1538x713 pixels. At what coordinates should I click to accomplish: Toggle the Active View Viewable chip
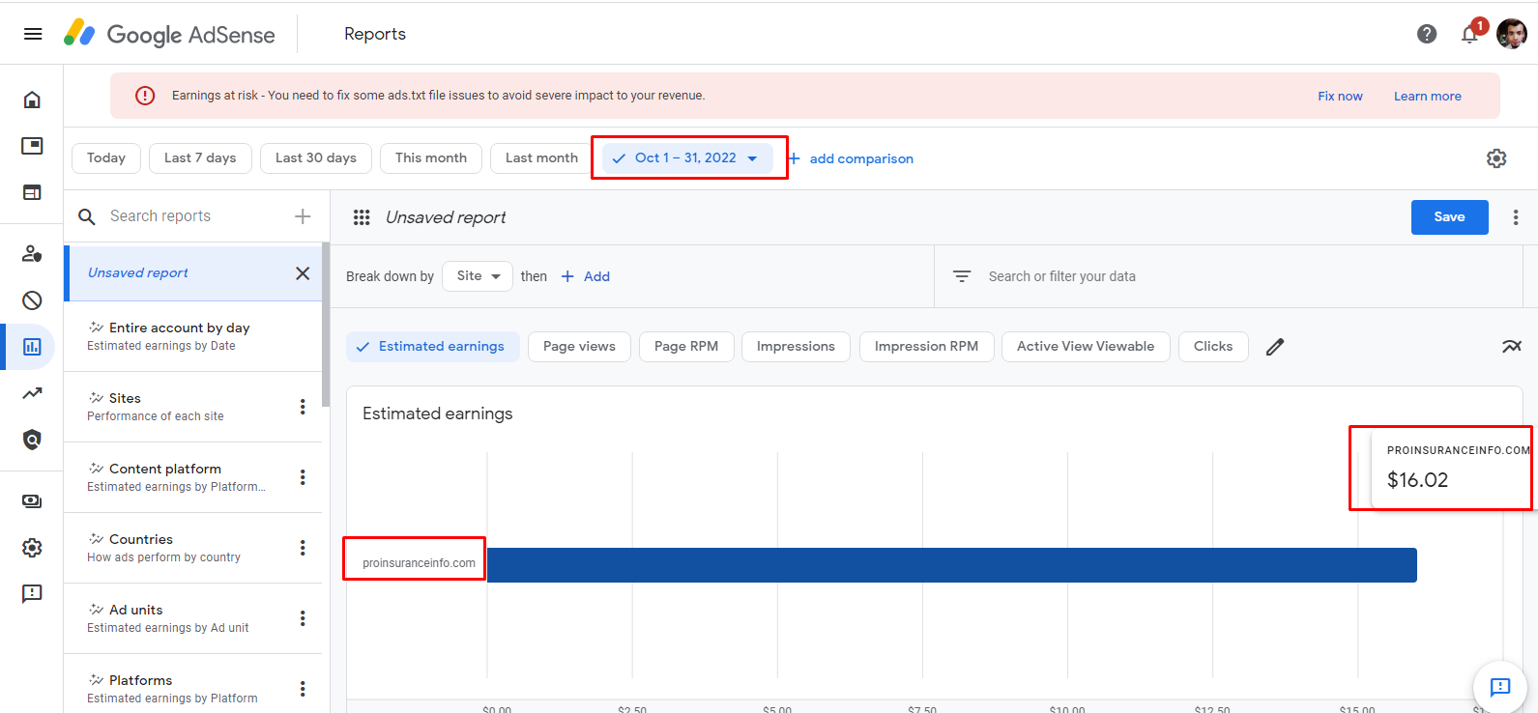pos(1086,347)
